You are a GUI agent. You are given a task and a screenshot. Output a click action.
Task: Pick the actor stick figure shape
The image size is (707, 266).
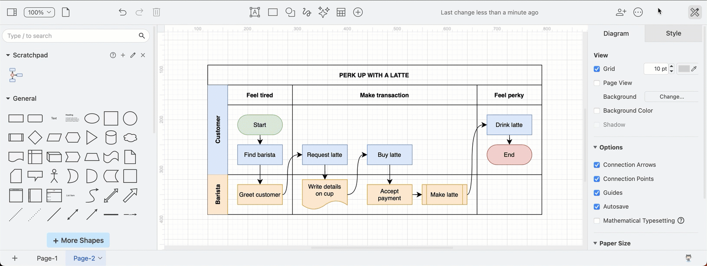pos(54,176)
